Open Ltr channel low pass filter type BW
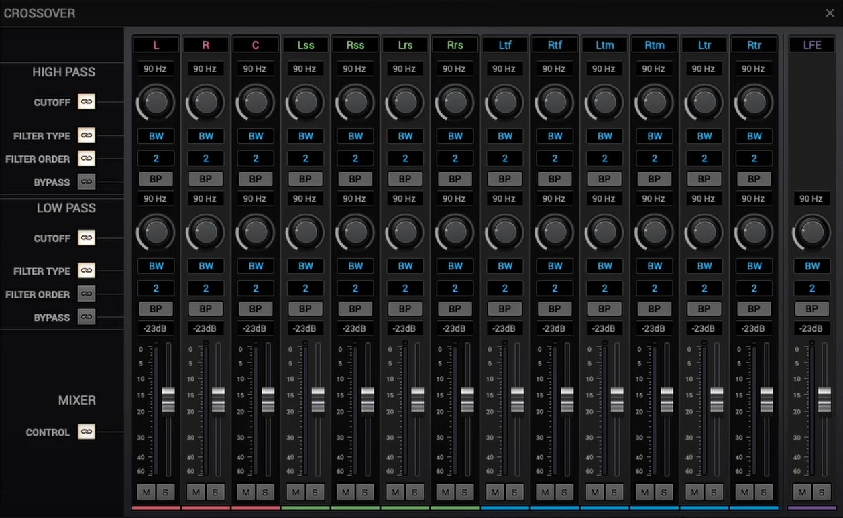The height and width of the screenshot is (518, 843). click(x=704, y=266)
